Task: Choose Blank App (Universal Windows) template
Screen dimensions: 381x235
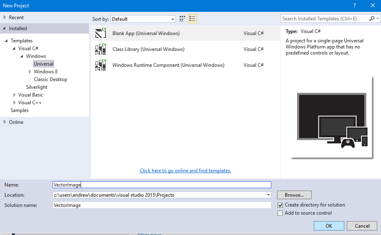Action: [186, 33]
